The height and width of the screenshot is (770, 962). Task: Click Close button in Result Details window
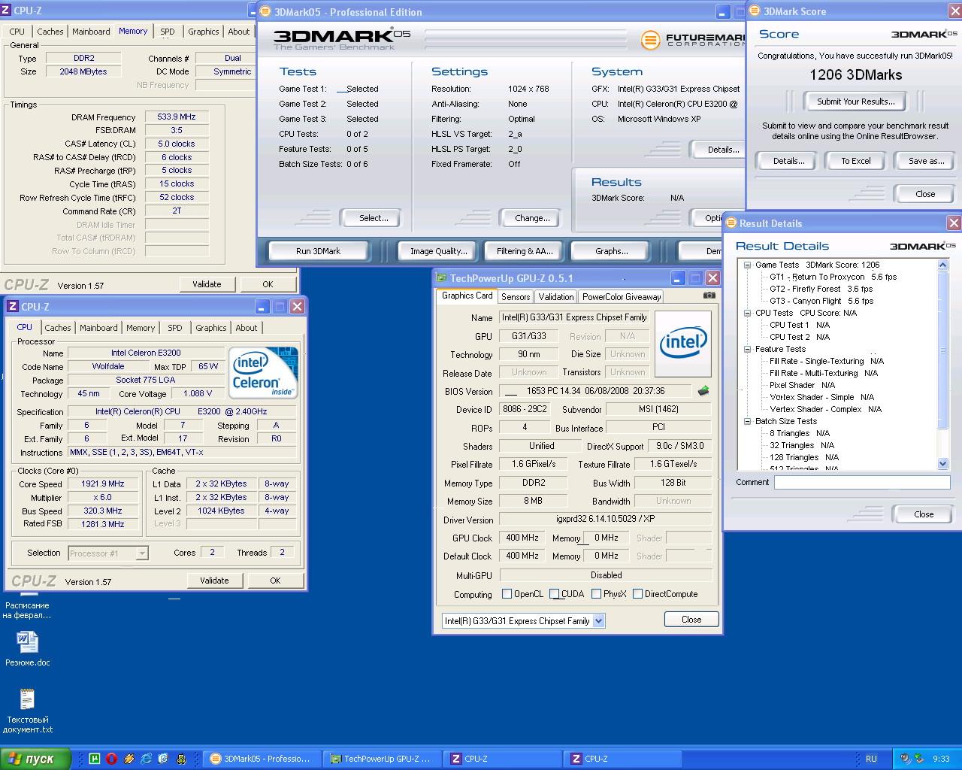(x=924, y=514)
